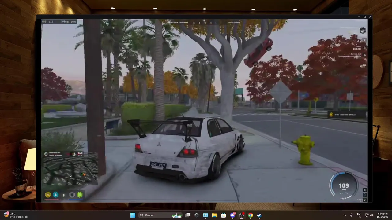The height and width of the screenshot is (220, 392).
Task: Open Google Chrome from the taskbar
Action: pyautogui.click(x=250, y=215)
